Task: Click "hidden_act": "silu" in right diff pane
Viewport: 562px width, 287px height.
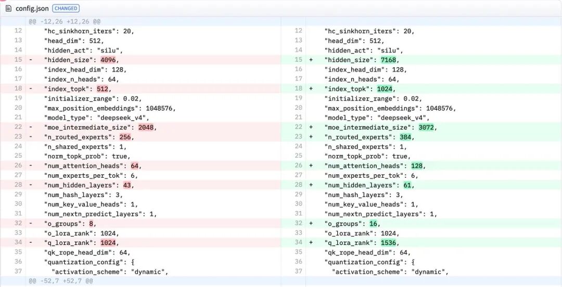Action: [x=363, y=50]
